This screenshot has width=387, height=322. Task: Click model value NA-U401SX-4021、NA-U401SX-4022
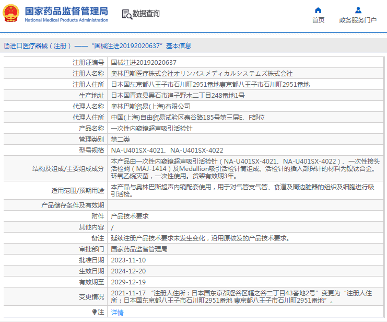pyautogui.click(x=167, y=150)
